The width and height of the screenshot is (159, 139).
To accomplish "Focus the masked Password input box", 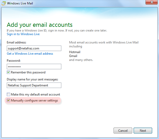I will [x=34, y=67].
